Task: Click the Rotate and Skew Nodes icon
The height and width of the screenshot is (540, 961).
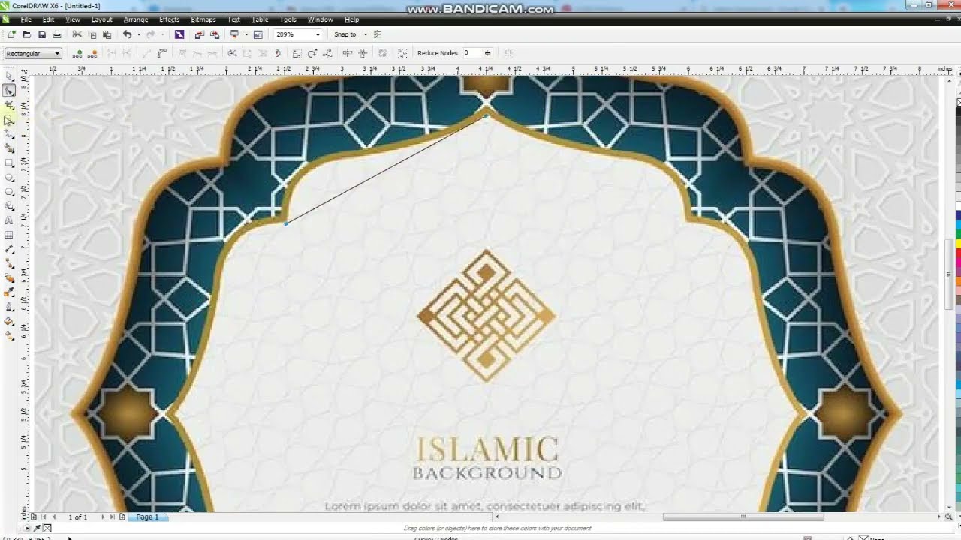Action: (312, 53)
